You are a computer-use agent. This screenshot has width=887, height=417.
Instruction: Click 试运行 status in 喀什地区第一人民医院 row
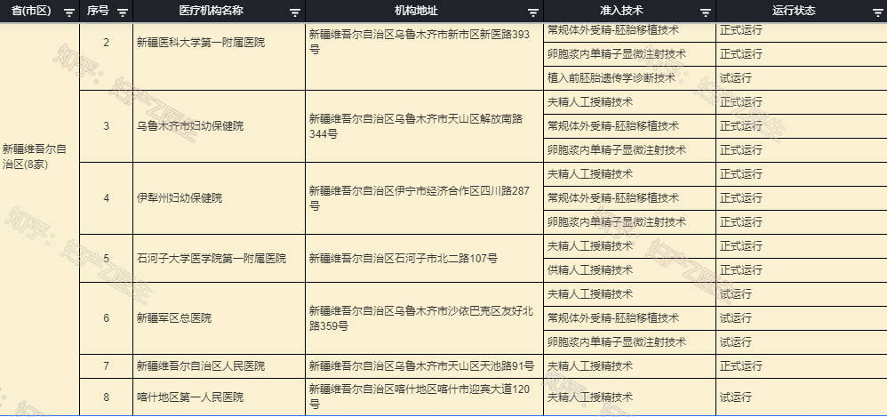tap(802, 397)
